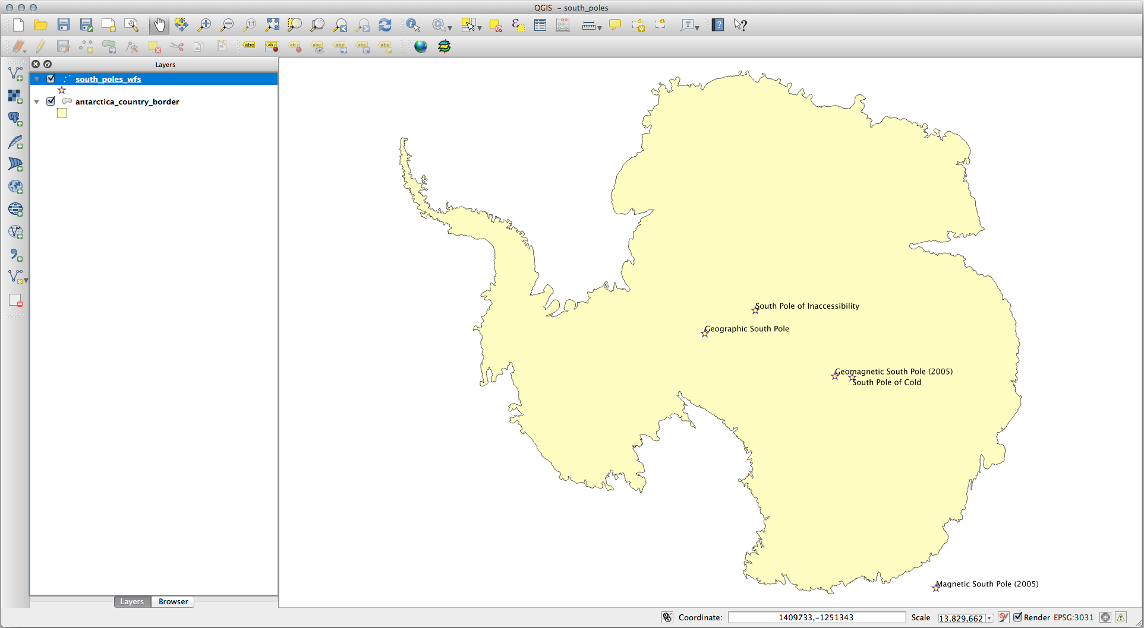This screenshot has height=628, width=1144.
Task: Switch to the Browser tab
Action: click(x=173, y=601)
